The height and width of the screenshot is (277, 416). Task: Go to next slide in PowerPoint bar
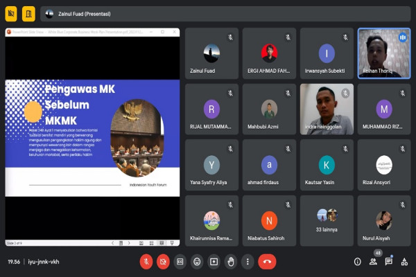(x=129, y=243)
